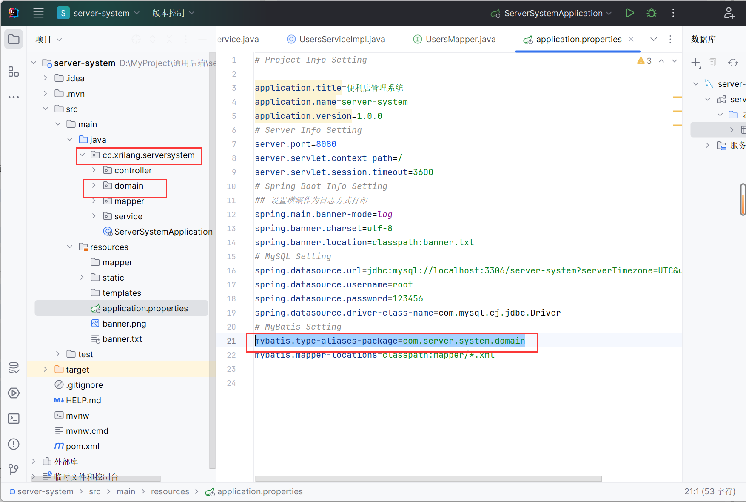Toggle the Project tool window folder icon

click(x=14, y=40)
